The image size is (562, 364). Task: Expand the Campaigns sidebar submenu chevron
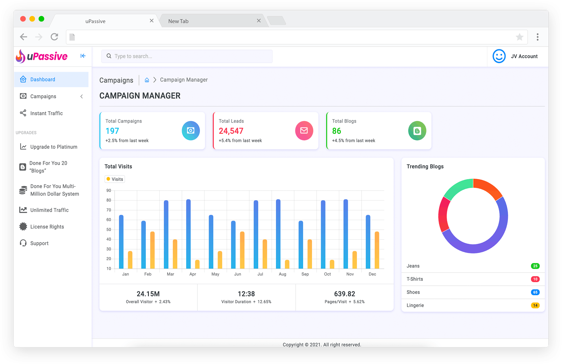click(81, 96)
